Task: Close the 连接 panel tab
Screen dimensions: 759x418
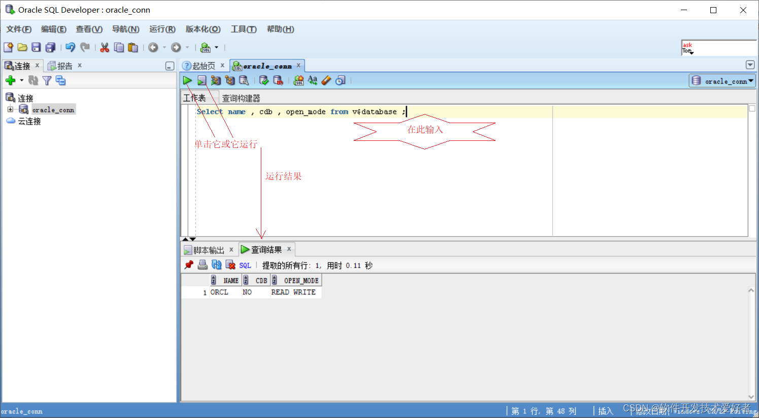Action: [37, 65]
